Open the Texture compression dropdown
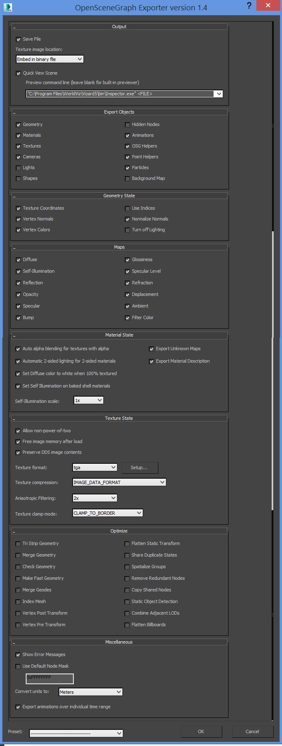Viewport: 282px width, 746px height. point(119,482)
